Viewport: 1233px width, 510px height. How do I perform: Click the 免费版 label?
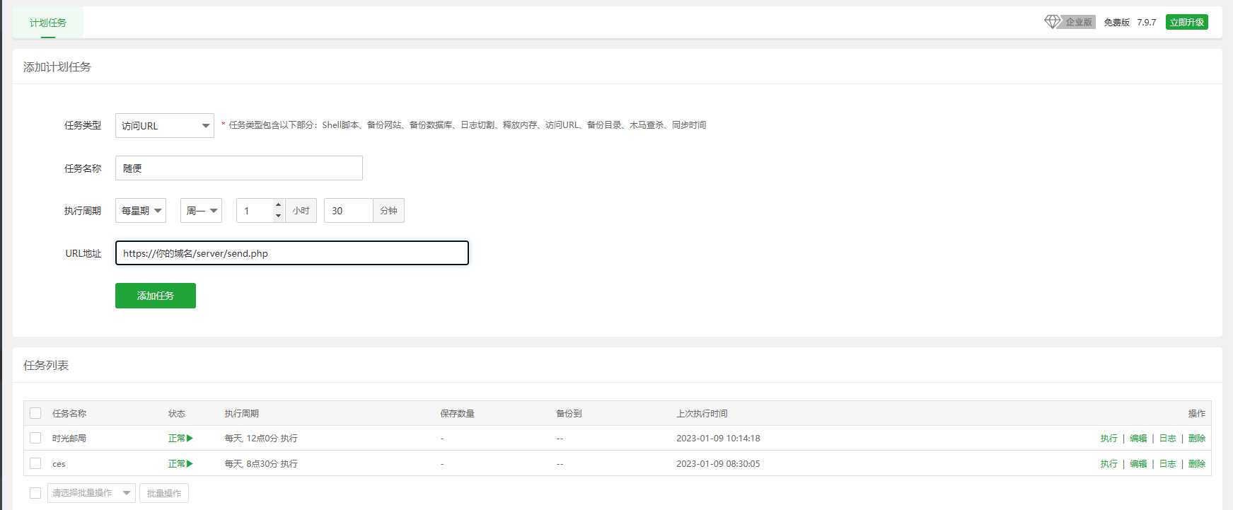coord(1117,23)
